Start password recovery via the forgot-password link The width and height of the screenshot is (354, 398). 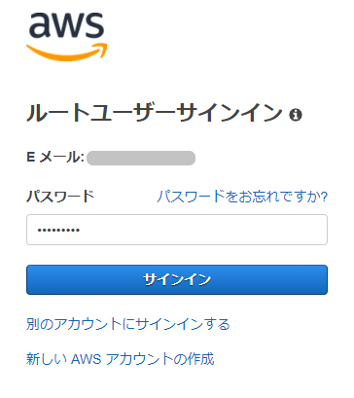pyautogui.click(x=242, y=197)
